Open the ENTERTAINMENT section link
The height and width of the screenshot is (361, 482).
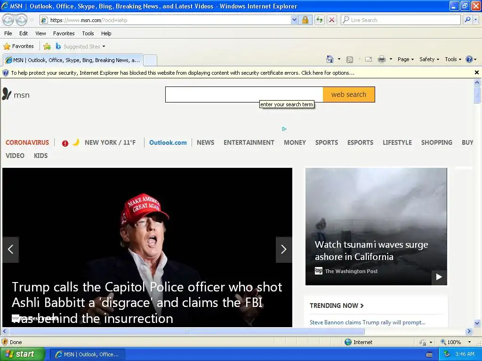249,142
